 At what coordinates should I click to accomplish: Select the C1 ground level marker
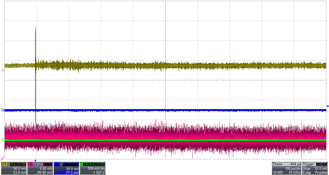click(3, 69)
